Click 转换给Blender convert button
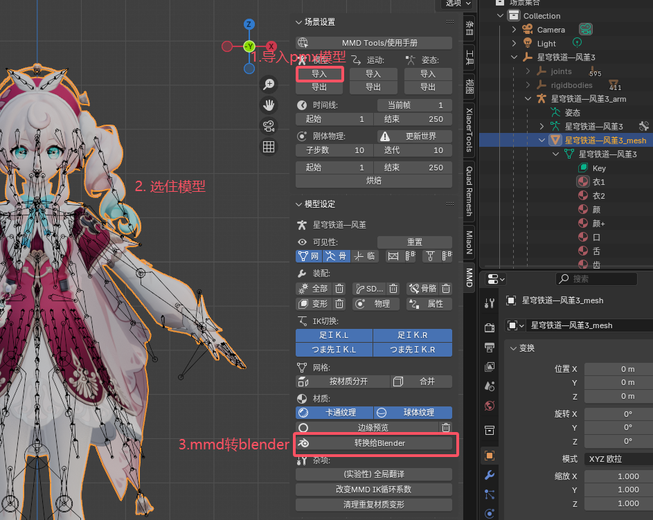Screen dimensions: 653x520 [374, 443]
